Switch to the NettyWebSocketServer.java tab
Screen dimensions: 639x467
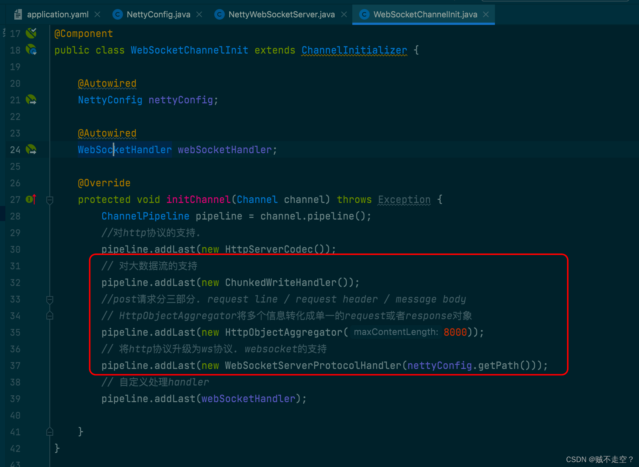(281, 14)
